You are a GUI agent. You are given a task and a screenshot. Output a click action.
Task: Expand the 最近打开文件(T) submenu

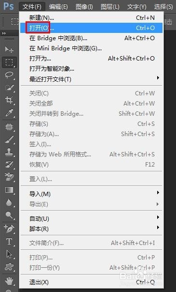pyautogui.click(x=92, y=79)
